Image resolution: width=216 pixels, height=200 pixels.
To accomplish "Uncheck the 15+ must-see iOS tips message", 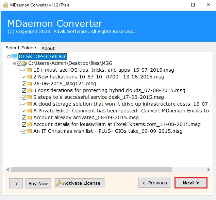I will point(24,70).
